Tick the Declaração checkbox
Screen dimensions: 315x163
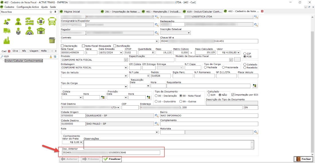tap(62, 46)
